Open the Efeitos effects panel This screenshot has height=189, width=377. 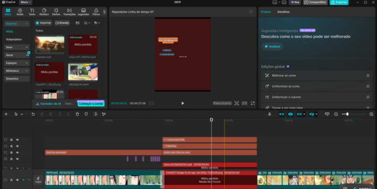(x=56, y=12)
